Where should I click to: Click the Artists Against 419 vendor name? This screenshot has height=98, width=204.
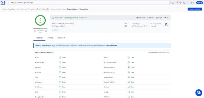pyautogui.click(x=109, y=72)
